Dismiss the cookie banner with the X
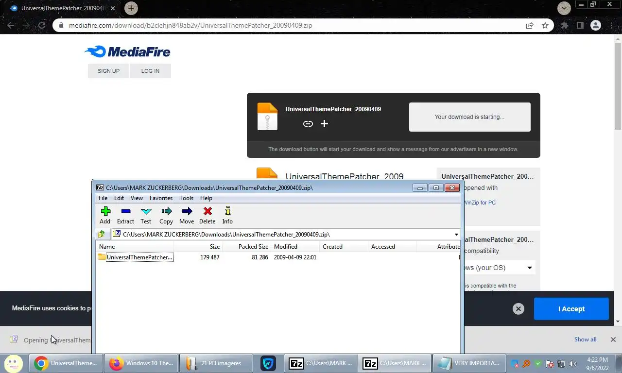622x373 pixels. (518, 309)
